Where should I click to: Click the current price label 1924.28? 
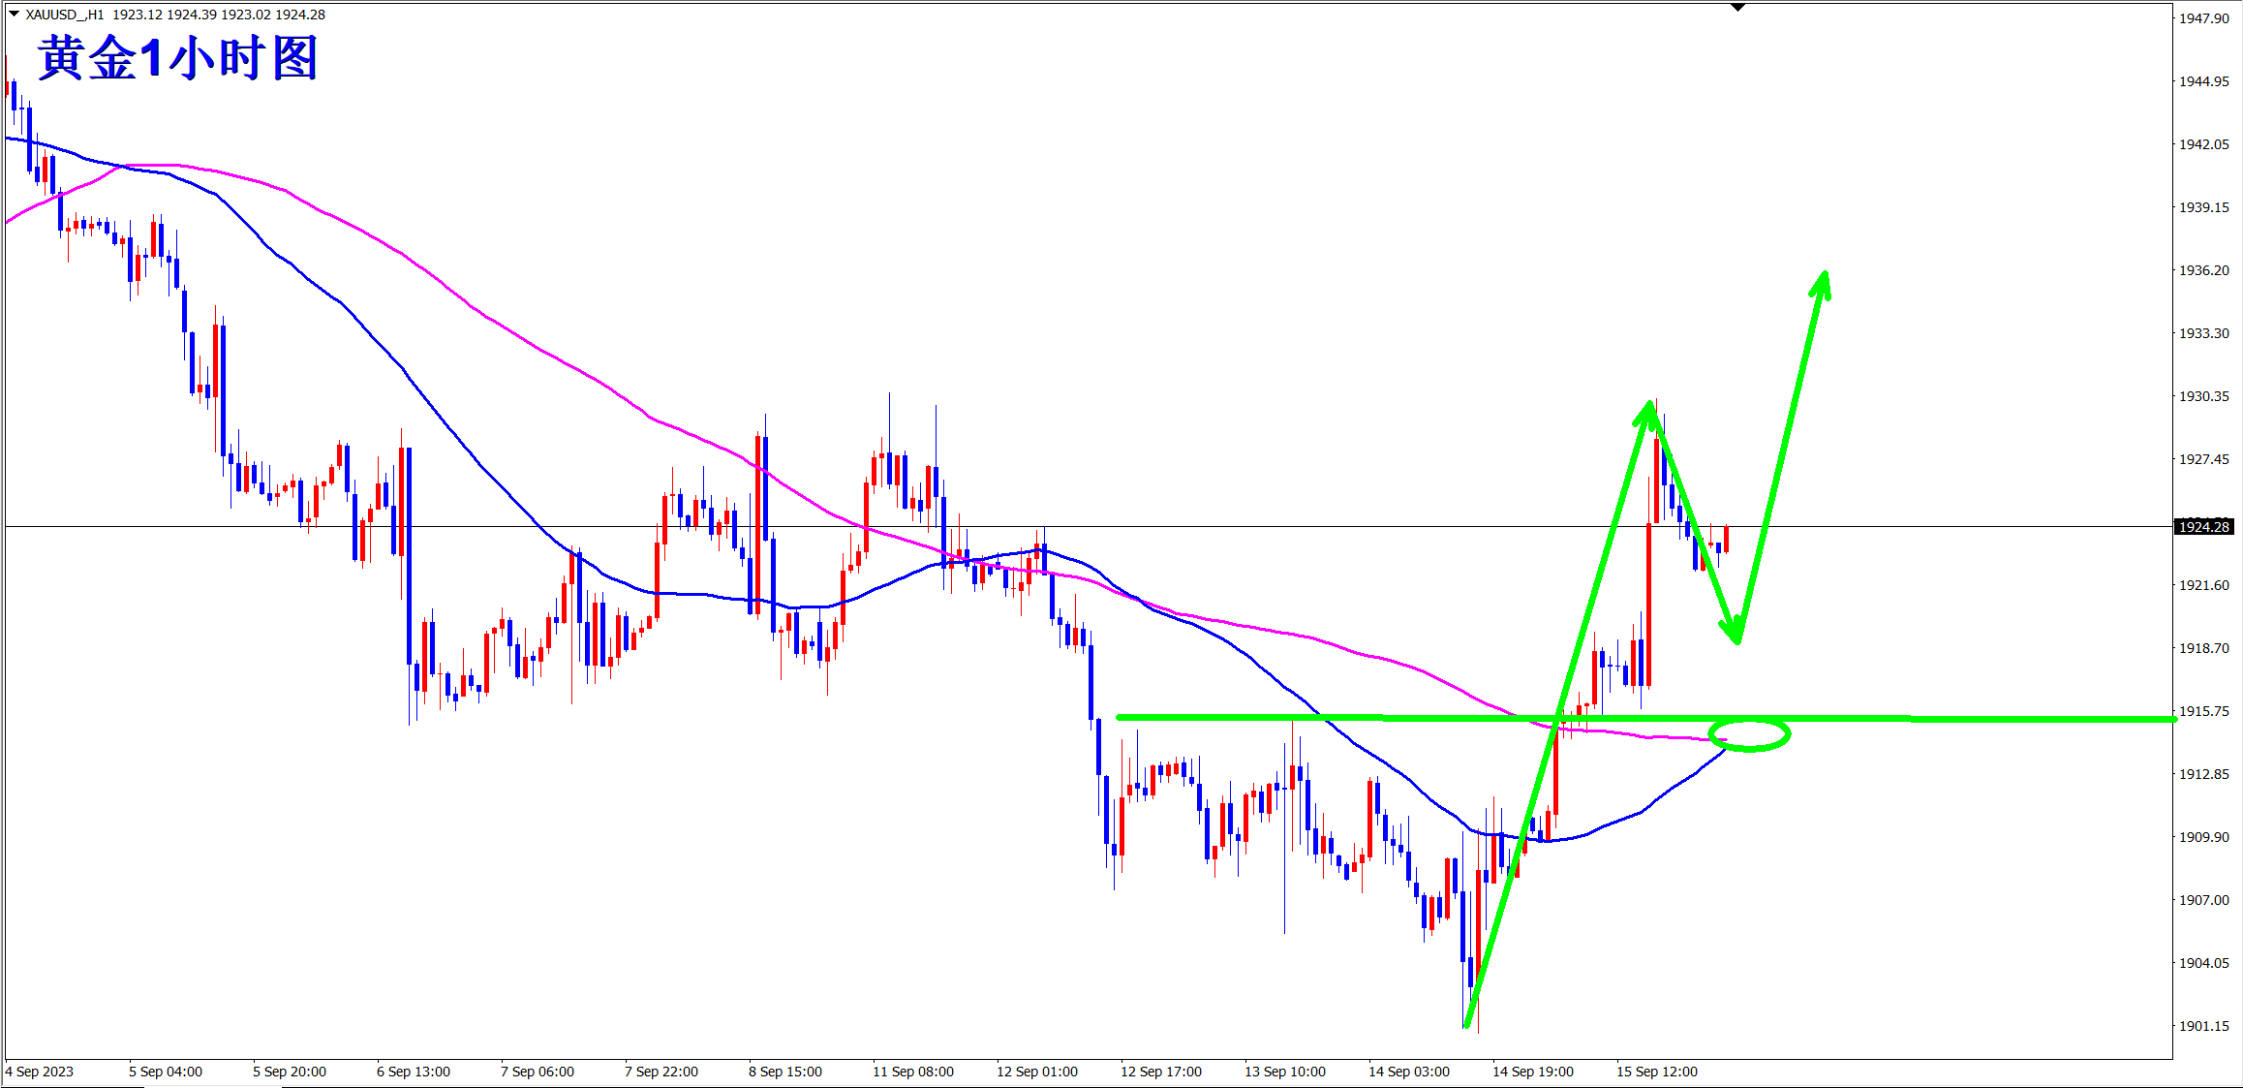point(2203,527)
